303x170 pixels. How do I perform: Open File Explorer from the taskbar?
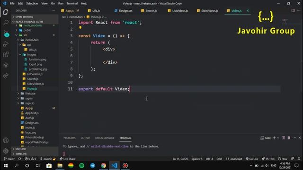pyautogui.click(x=60, y=166)
